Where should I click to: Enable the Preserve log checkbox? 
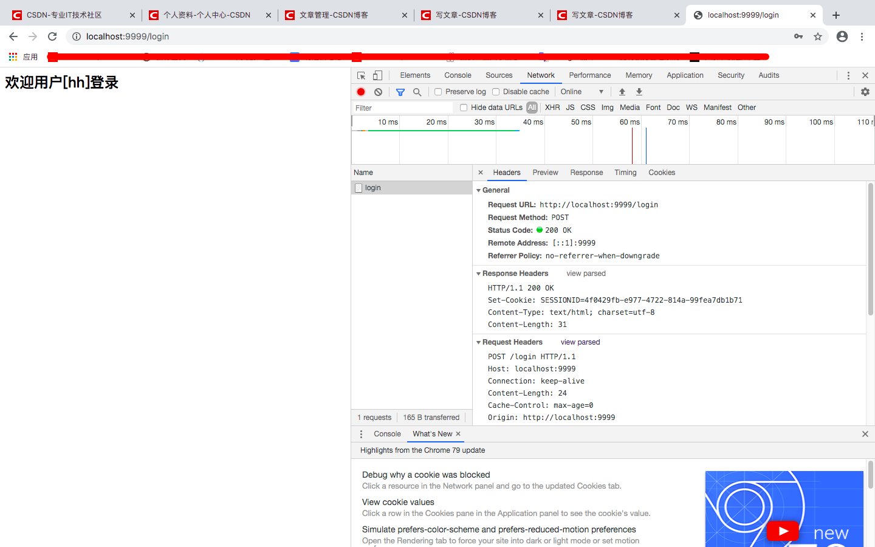pos(438,92)
